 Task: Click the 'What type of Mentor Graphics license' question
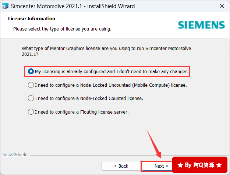pos(106,51)
